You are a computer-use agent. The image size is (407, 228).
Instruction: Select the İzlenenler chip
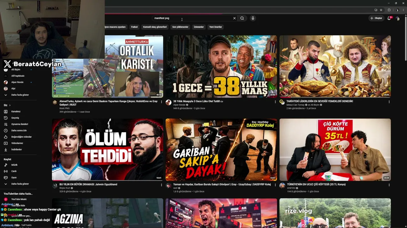[x=199, y=27]
